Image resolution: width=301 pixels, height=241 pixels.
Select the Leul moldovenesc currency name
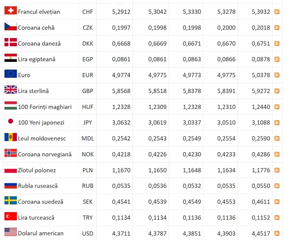click(x=42, y=139)
